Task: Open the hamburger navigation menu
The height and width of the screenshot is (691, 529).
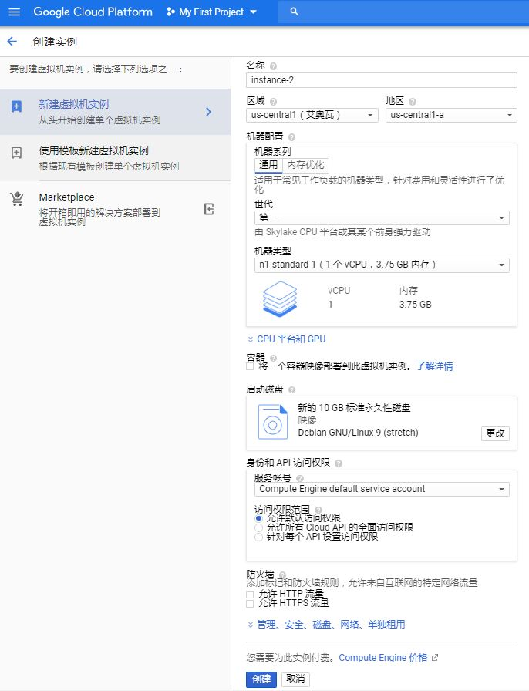Action: pos(15,12)
